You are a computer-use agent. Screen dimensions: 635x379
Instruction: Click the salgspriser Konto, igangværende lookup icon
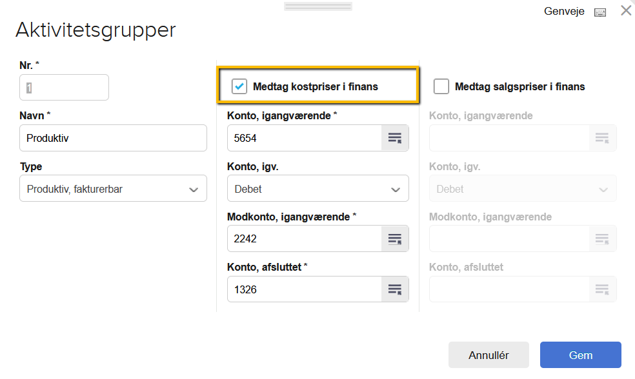(x=603, y=137)
